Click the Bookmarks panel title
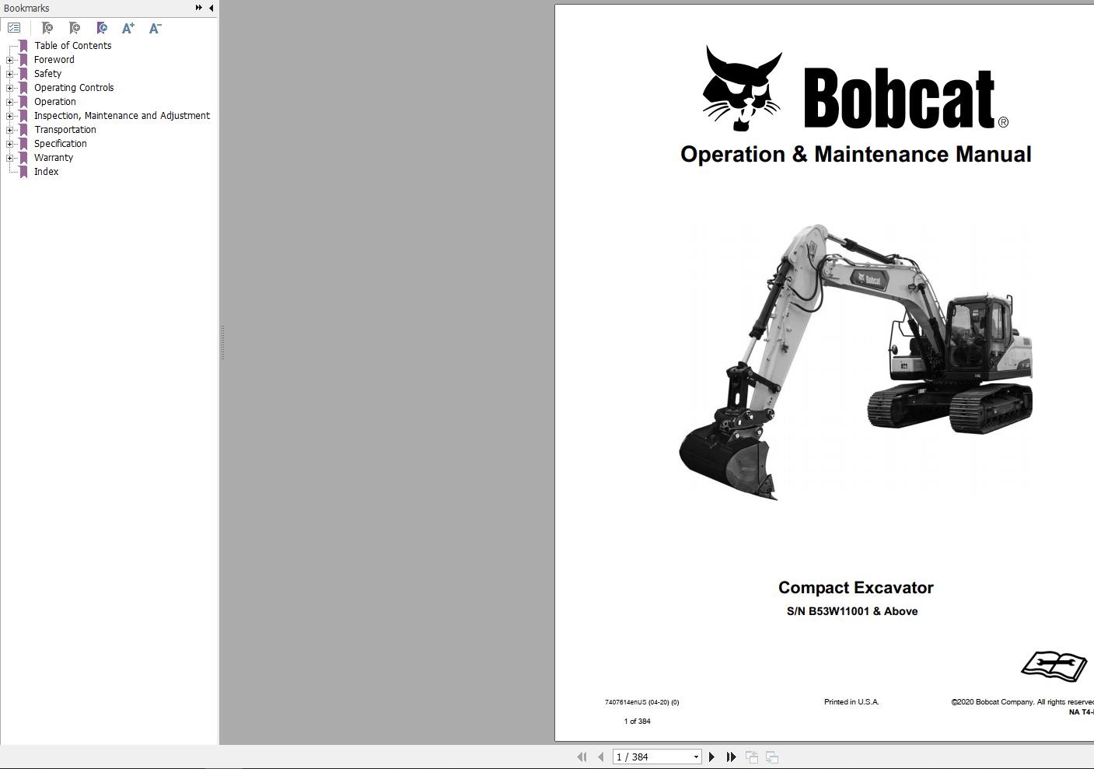Image resolution: width=1094 pixels, height=769 pixels. tap(26, 8)
